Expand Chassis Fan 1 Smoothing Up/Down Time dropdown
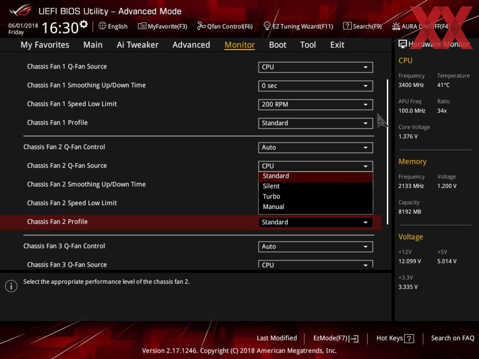Viewport: 479px width, 359px height. pyautogui.click(x=316, y=86)
